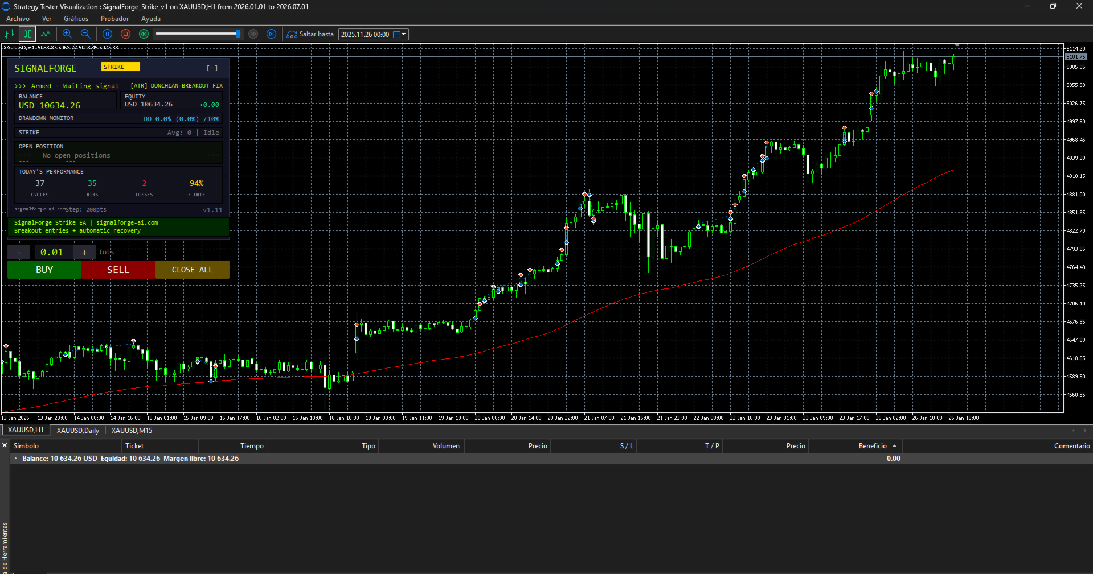Open the calendar dropdown for jump date
This screenshot has width=1093, height=574.
(x=400, y=34)
